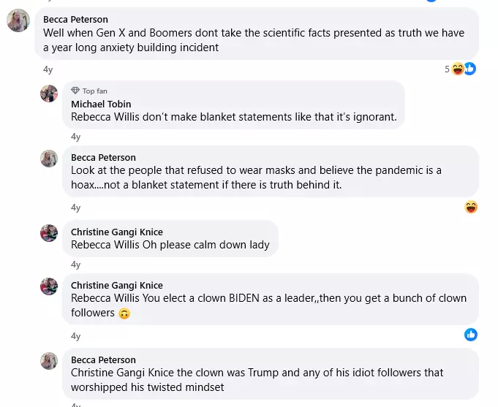Click the laughing reaction on the anxiety comment
The height and width of the screenshot is (407, 498).
point(459,69)
